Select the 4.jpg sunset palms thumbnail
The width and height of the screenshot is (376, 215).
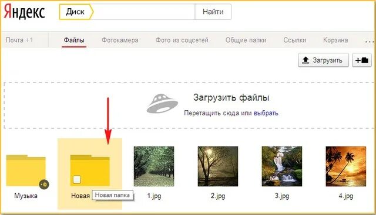tap(346, 166)
